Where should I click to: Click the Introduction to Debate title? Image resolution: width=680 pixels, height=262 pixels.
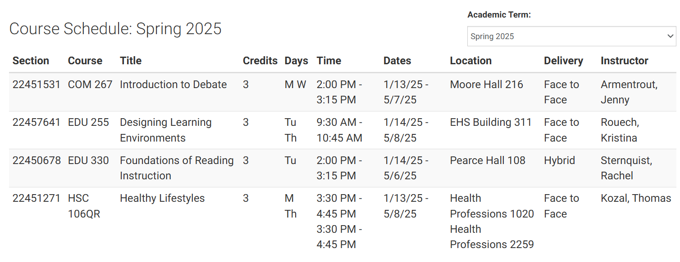point(173,84)
